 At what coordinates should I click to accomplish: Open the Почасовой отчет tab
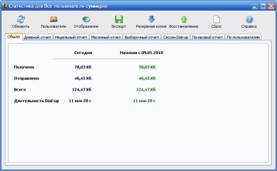[x=207, y=37]
